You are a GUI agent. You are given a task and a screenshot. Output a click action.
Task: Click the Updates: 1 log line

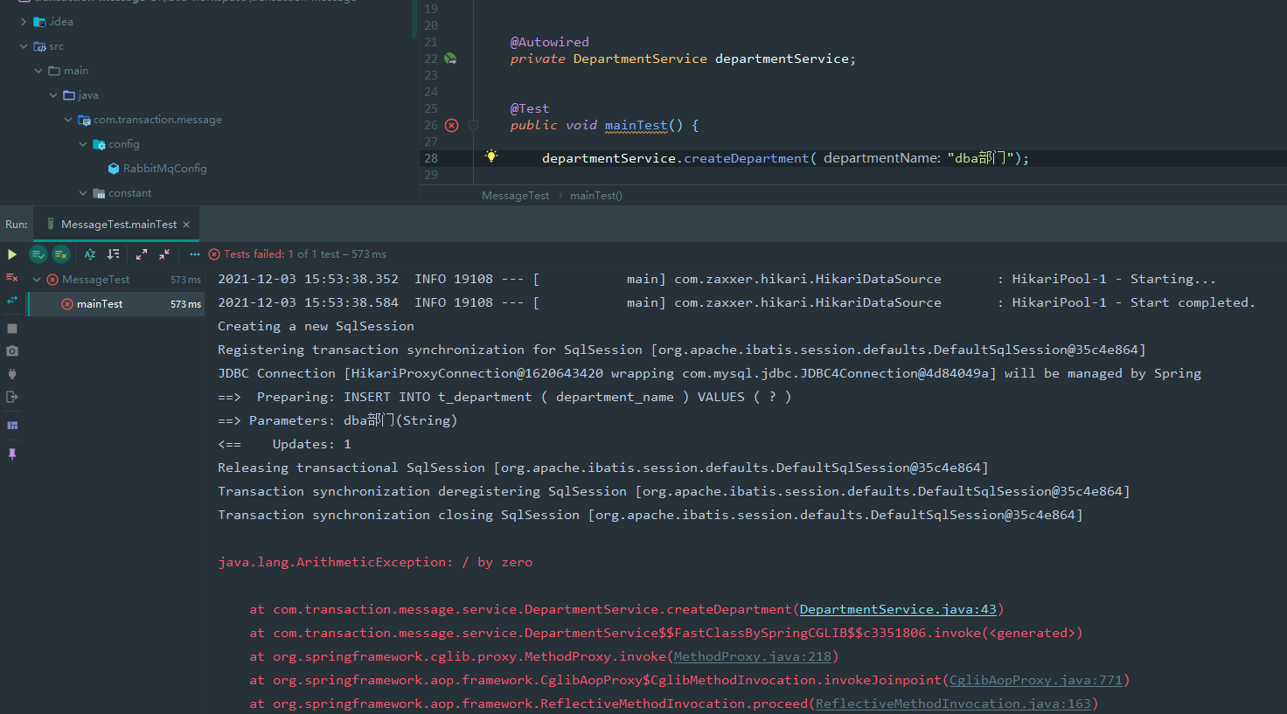pos(284,444)
